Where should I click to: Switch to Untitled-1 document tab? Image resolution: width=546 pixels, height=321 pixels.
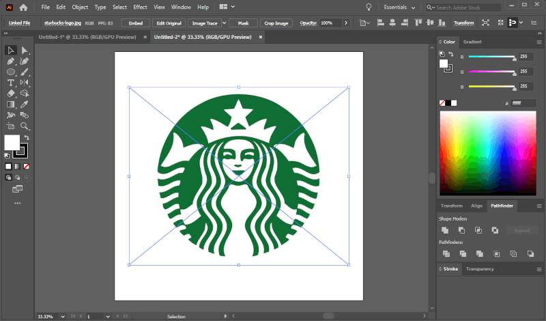point(87,37)
